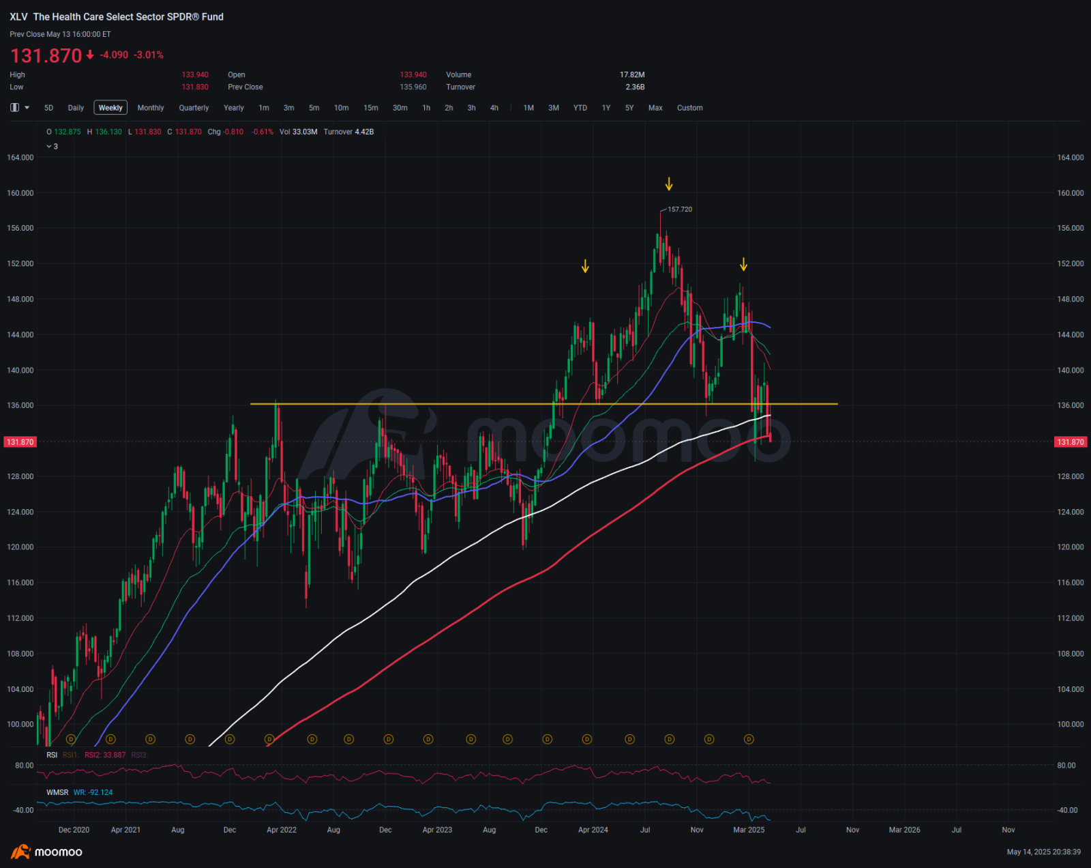
Task: Click the dividend marker near Apr 2022
Action: click(x=269, y=739)
